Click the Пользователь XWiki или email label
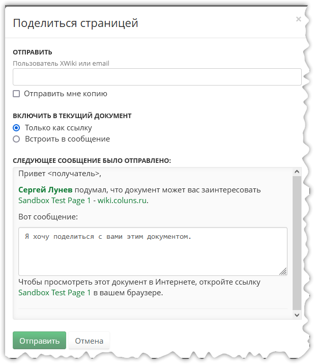315x364 pixels. pyautogui.click(x=61, y=63)
